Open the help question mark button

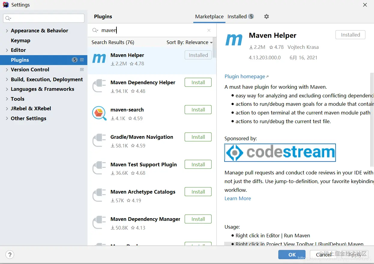pyautogui.click(x=10, y=255)
